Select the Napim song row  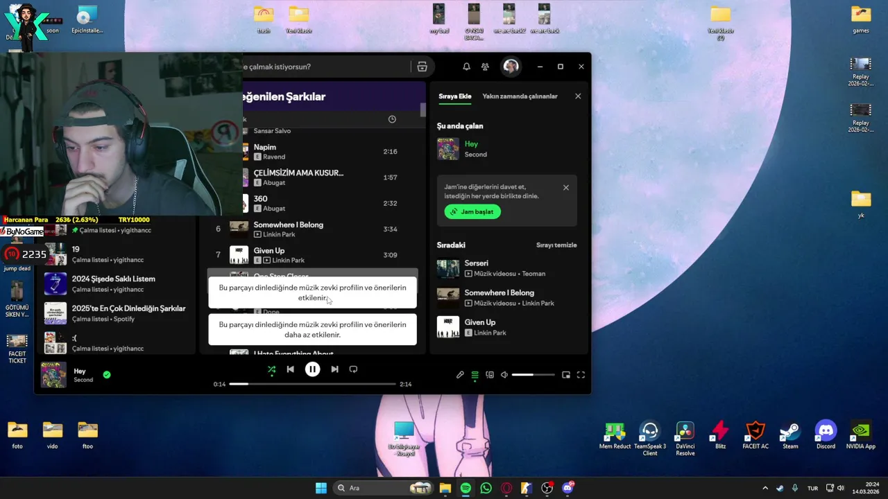(x=330, y=152)
